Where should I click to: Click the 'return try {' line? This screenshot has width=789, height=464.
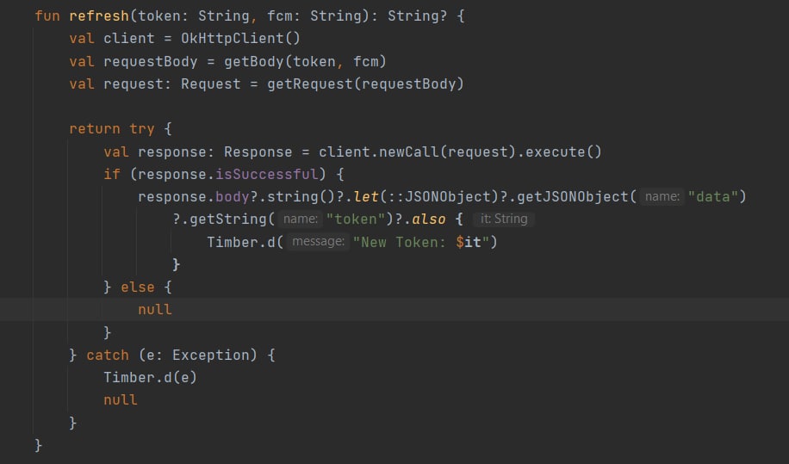point(121,129)
